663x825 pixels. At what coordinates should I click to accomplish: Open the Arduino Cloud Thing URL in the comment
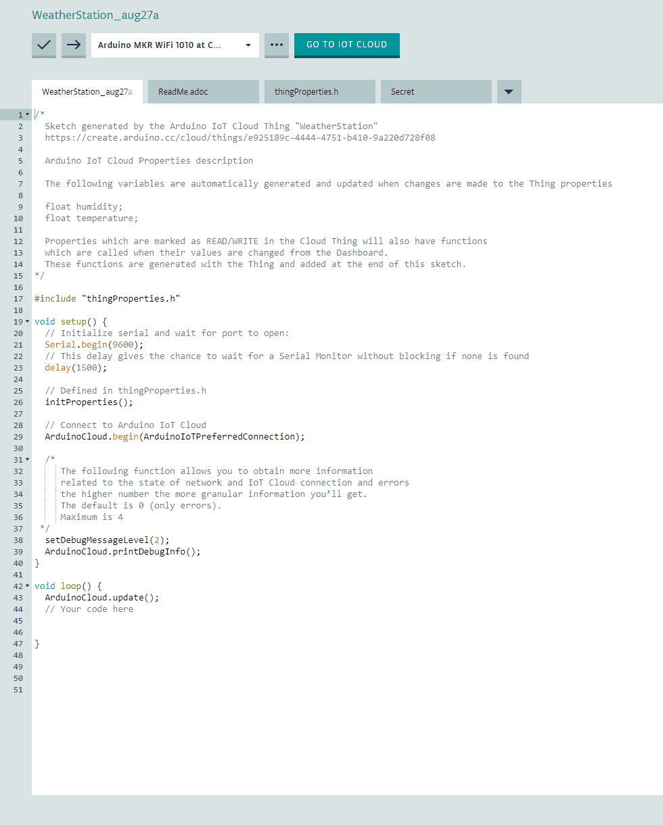click(240, 137)
